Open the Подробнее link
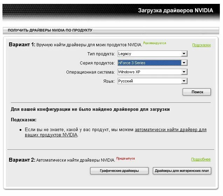 (x=201, y=159)
